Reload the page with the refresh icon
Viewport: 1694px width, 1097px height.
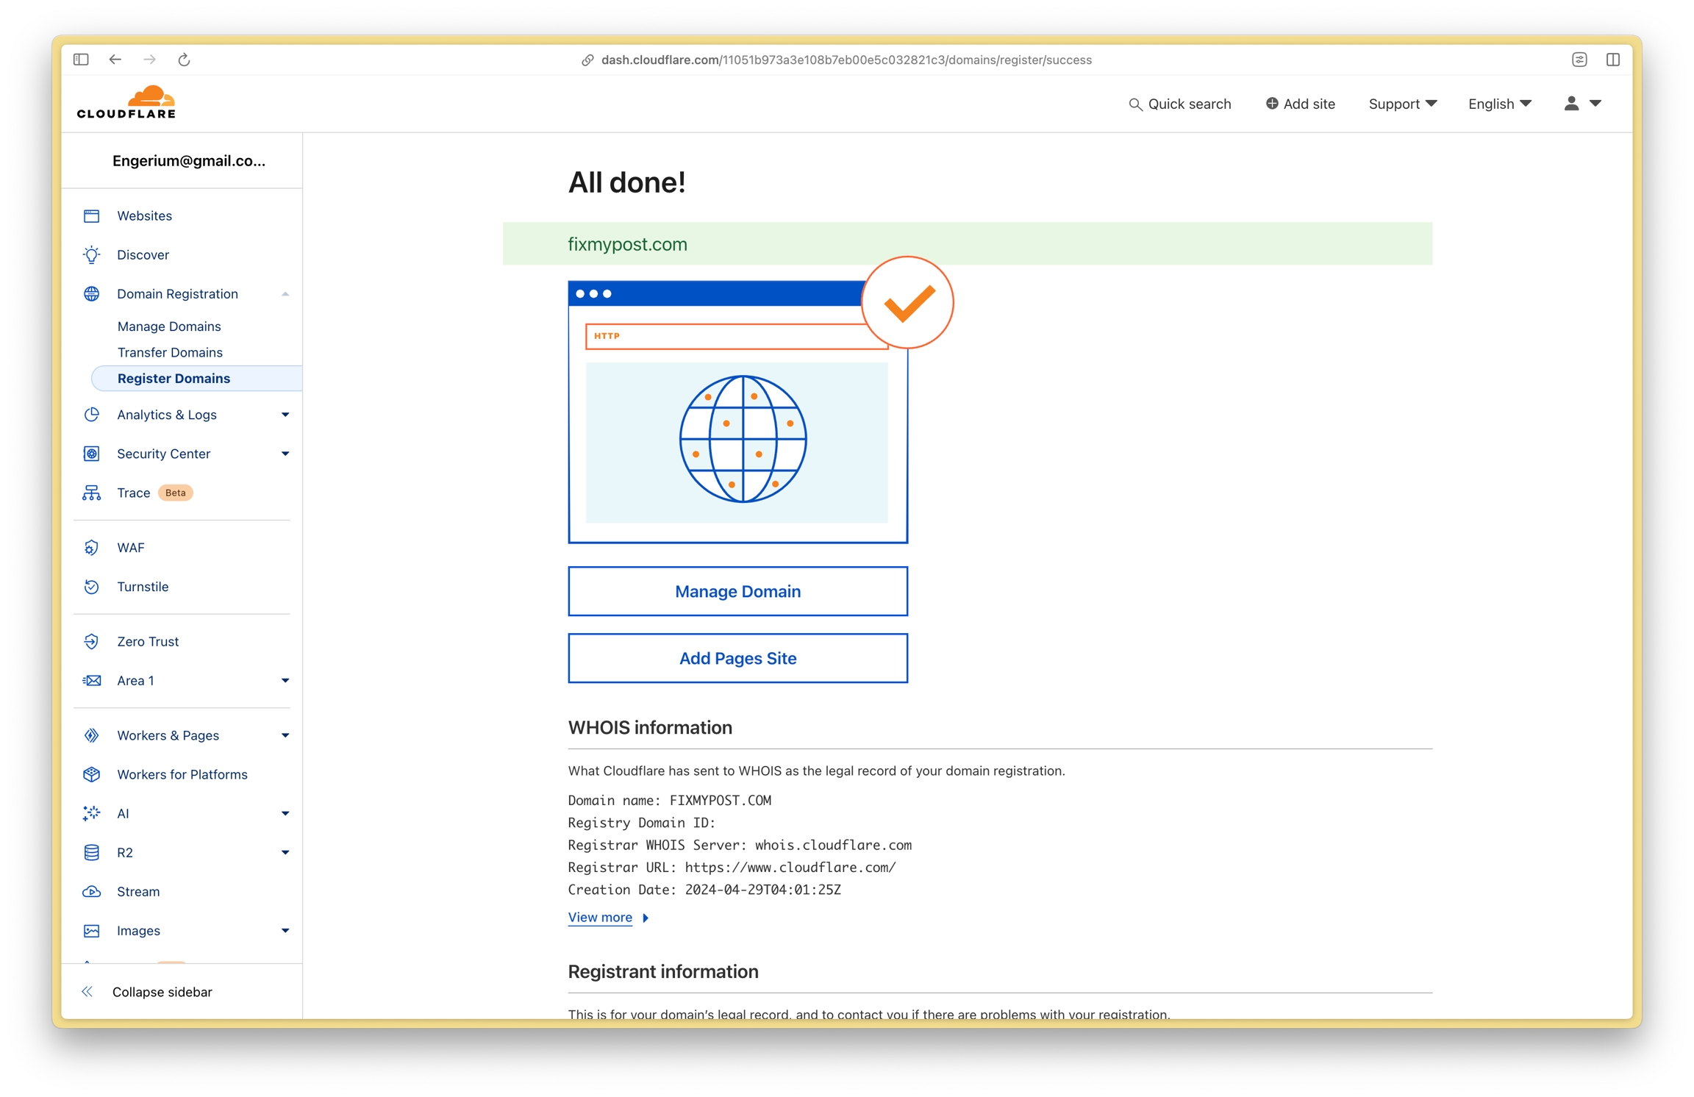pos(184,60)
